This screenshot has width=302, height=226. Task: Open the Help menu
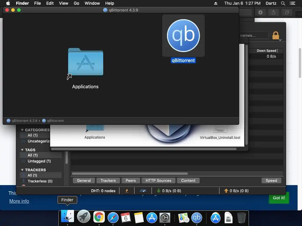pos(110,3)
